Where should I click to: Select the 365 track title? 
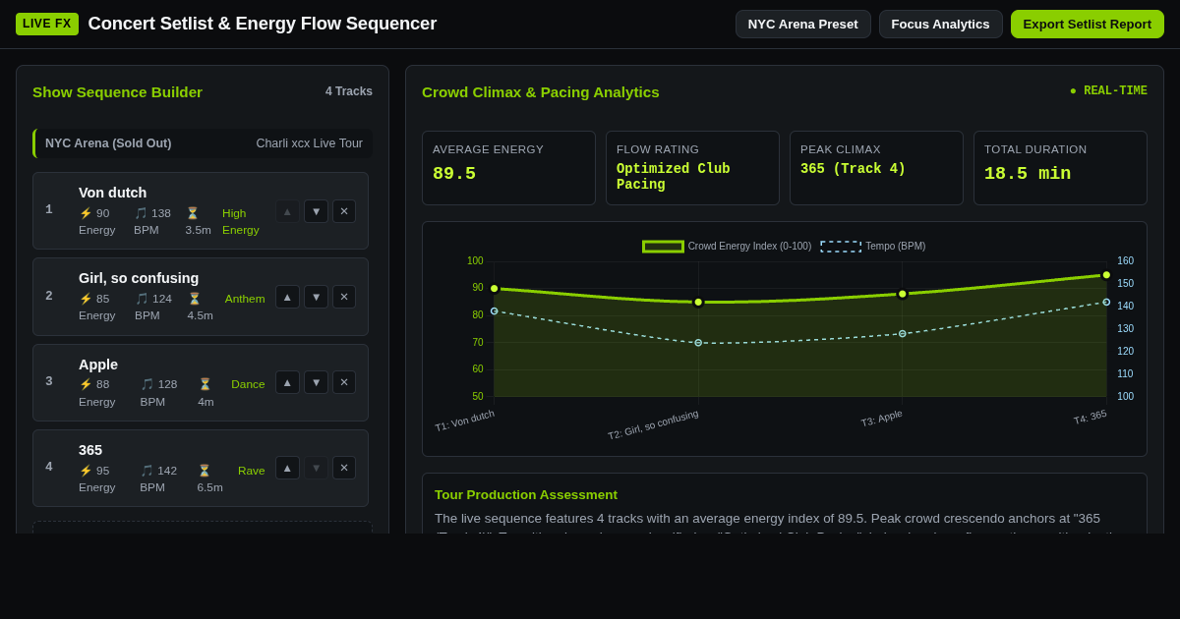tap(90, 450)
